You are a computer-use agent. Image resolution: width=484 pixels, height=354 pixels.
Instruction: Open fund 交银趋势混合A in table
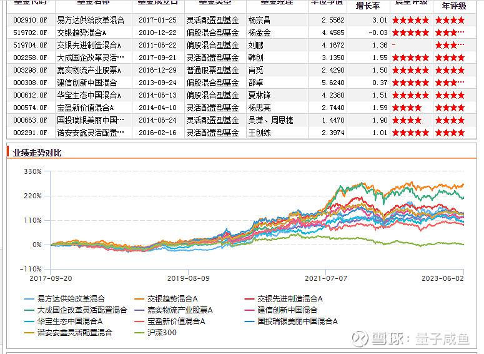coord(82,33)
